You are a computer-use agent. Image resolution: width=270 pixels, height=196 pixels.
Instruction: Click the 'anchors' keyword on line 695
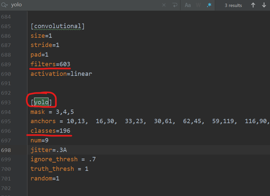point(43,121)
